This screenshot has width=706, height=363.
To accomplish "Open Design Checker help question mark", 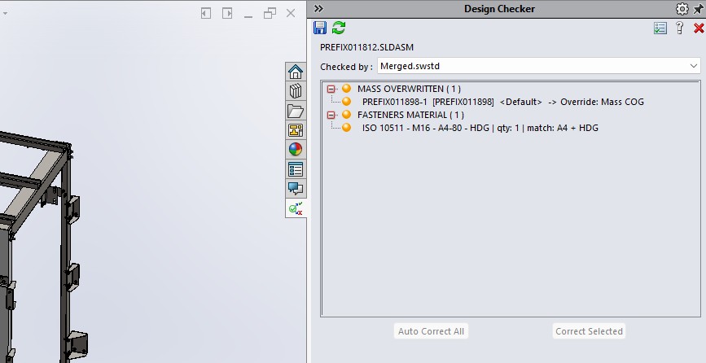I will (x=679, y=28).
